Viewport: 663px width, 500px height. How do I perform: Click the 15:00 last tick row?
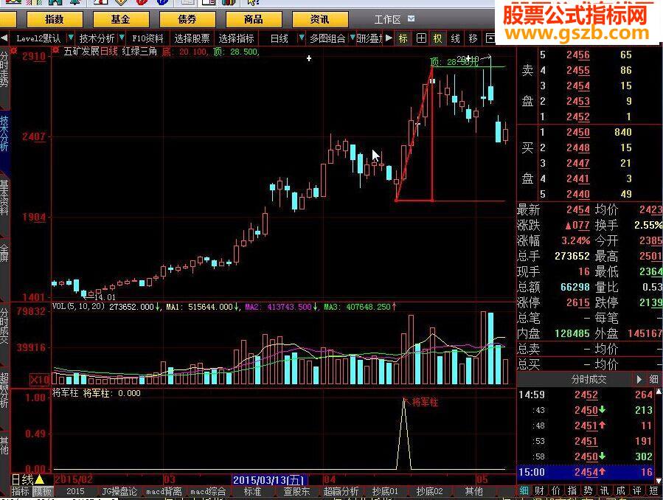tap(586, 472)
